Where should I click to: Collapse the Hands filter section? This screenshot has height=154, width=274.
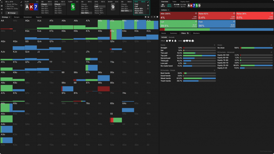coord(215,45)
